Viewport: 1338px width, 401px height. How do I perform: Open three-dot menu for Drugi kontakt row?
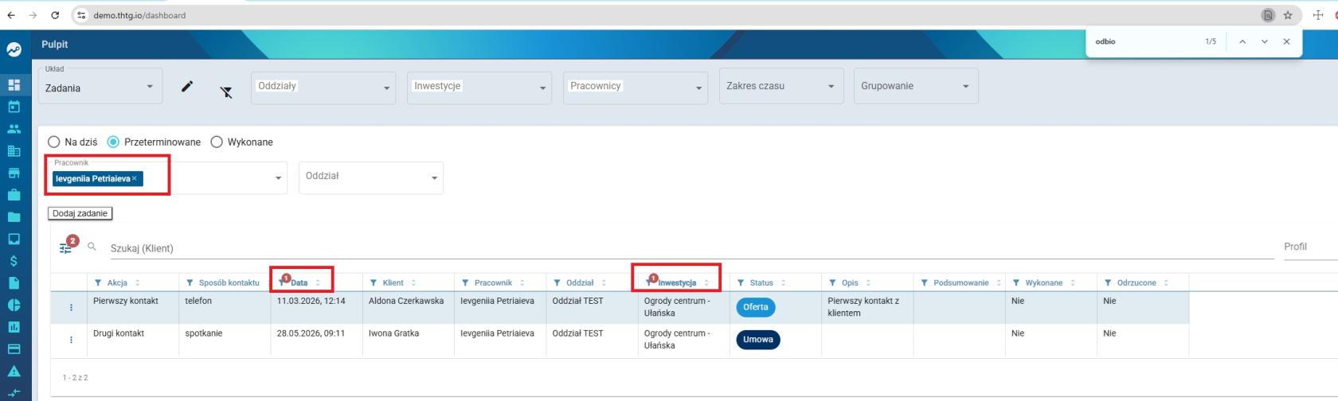71,340
